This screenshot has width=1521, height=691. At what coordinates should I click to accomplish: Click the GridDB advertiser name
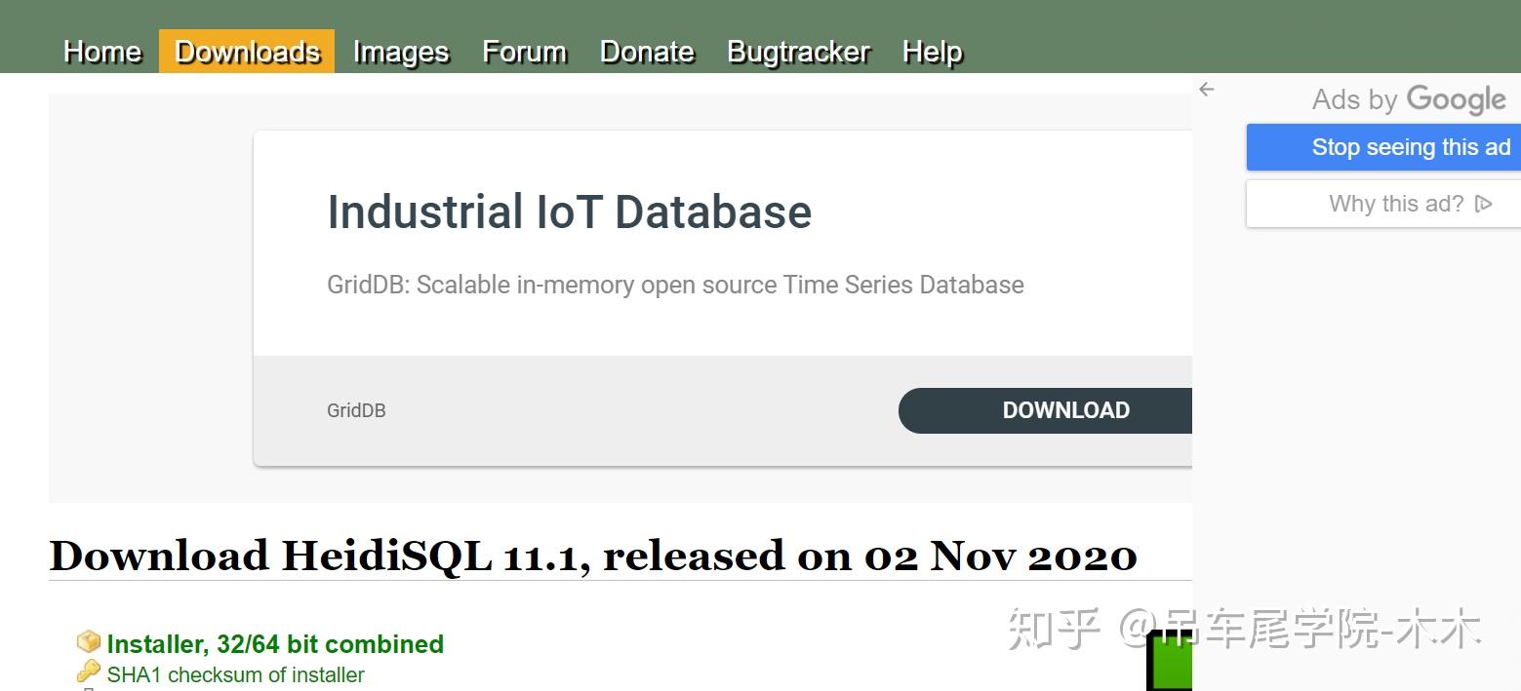click(x=356, y=410)
